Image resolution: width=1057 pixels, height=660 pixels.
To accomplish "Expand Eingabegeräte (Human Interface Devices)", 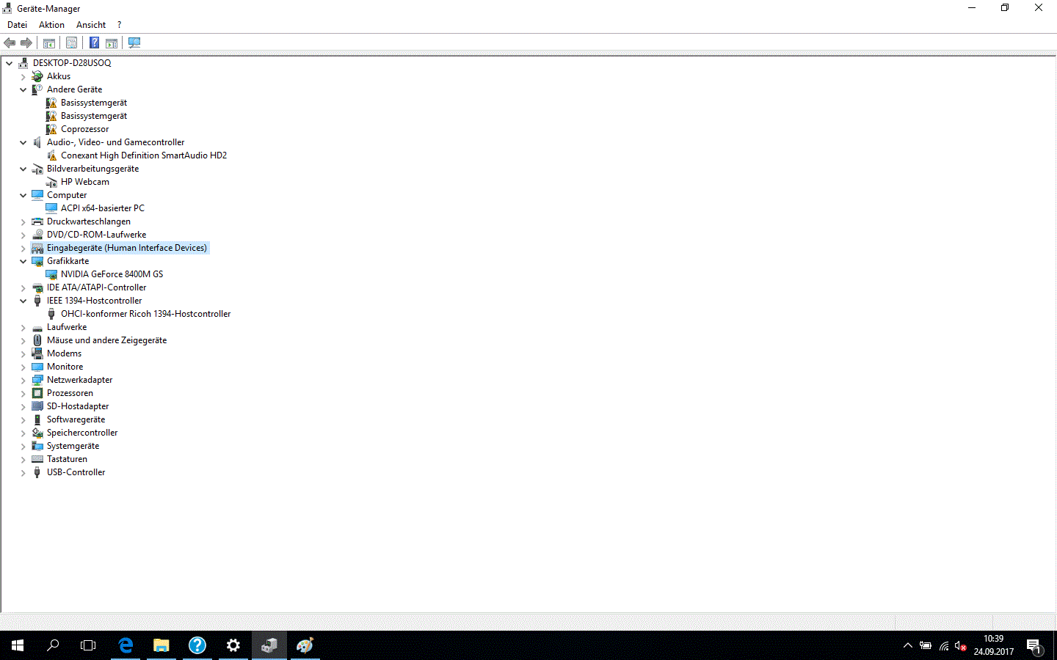I will pos(23,248).
